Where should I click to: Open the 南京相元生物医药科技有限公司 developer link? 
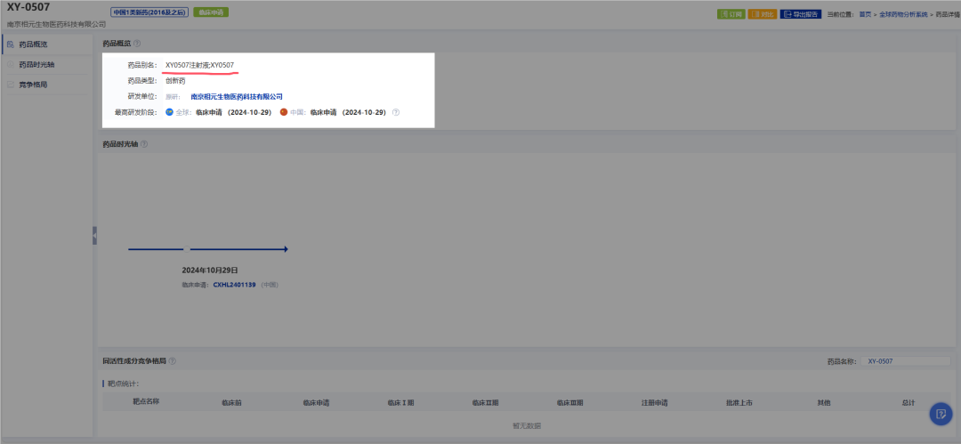(237, 96)
